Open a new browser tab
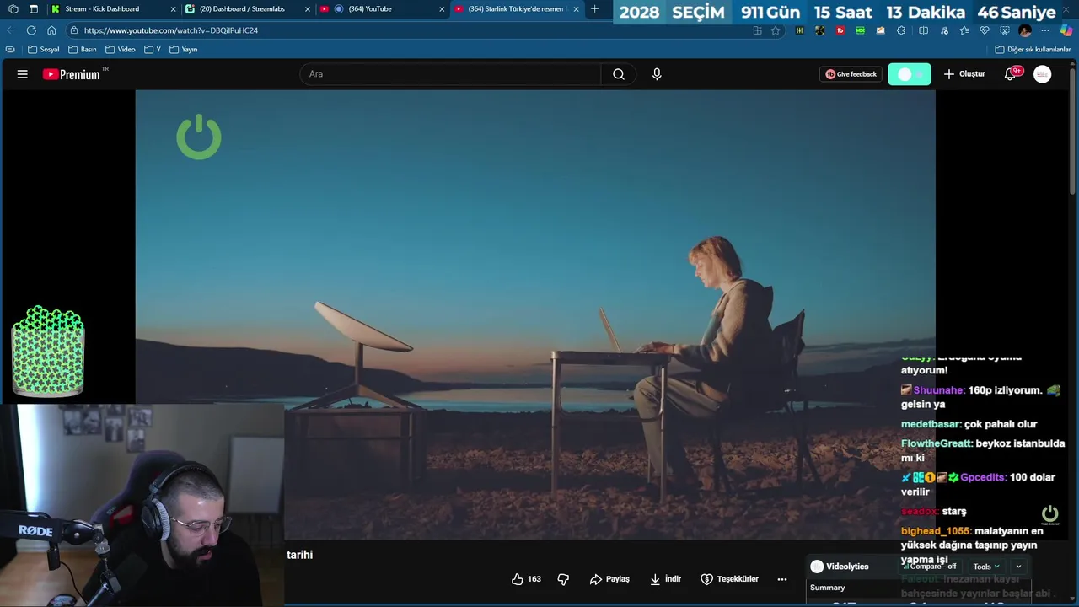This screenshot has height=607, width=1079. (595, 9)
